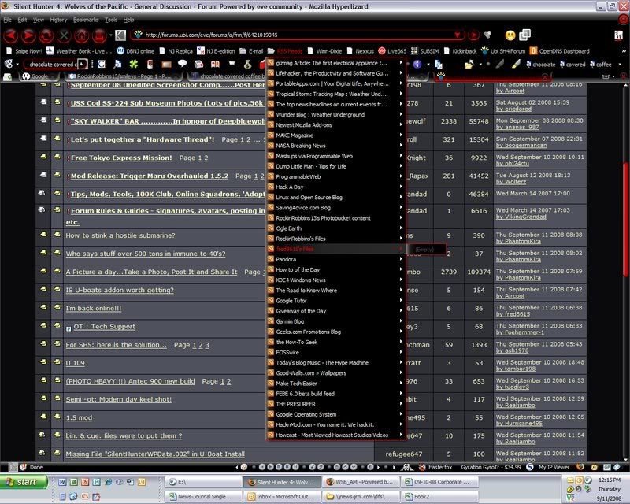Open the Fasterfox status bar item
Screen dimensions: 630x504
436,467
